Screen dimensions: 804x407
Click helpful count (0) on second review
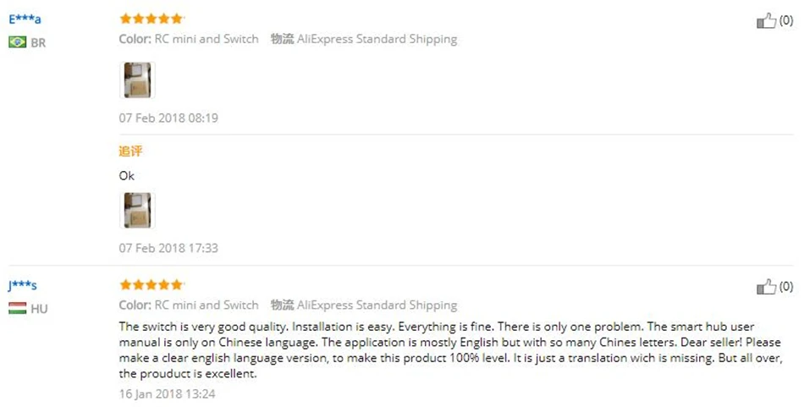tap(786, 287)
